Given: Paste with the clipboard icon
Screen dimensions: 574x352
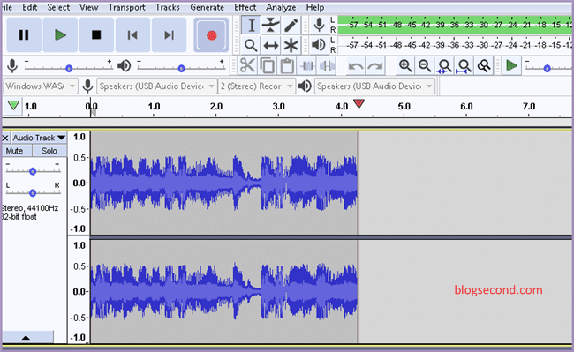Looking at the screenshot, I should [x=287, y=66].
